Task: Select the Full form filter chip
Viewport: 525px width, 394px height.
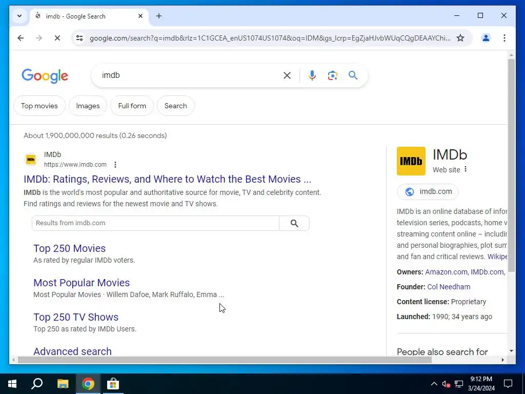Action: click(x=132, y=106)
